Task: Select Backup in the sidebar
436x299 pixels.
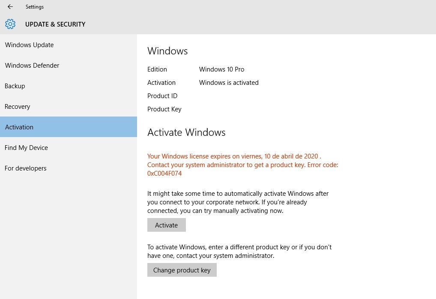Action: (x=69, y=86)
